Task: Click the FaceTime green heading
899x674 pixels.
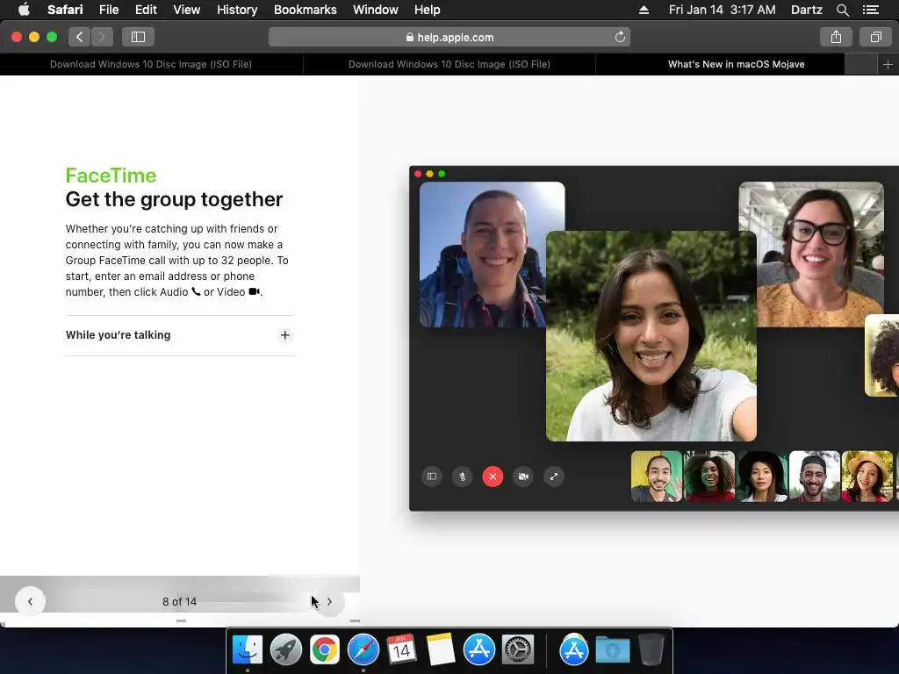Action: pos(111,176)
